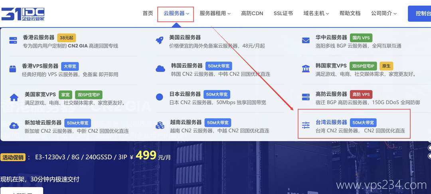
Task: Click the 控制台 button
Action: tap(419, 14)
